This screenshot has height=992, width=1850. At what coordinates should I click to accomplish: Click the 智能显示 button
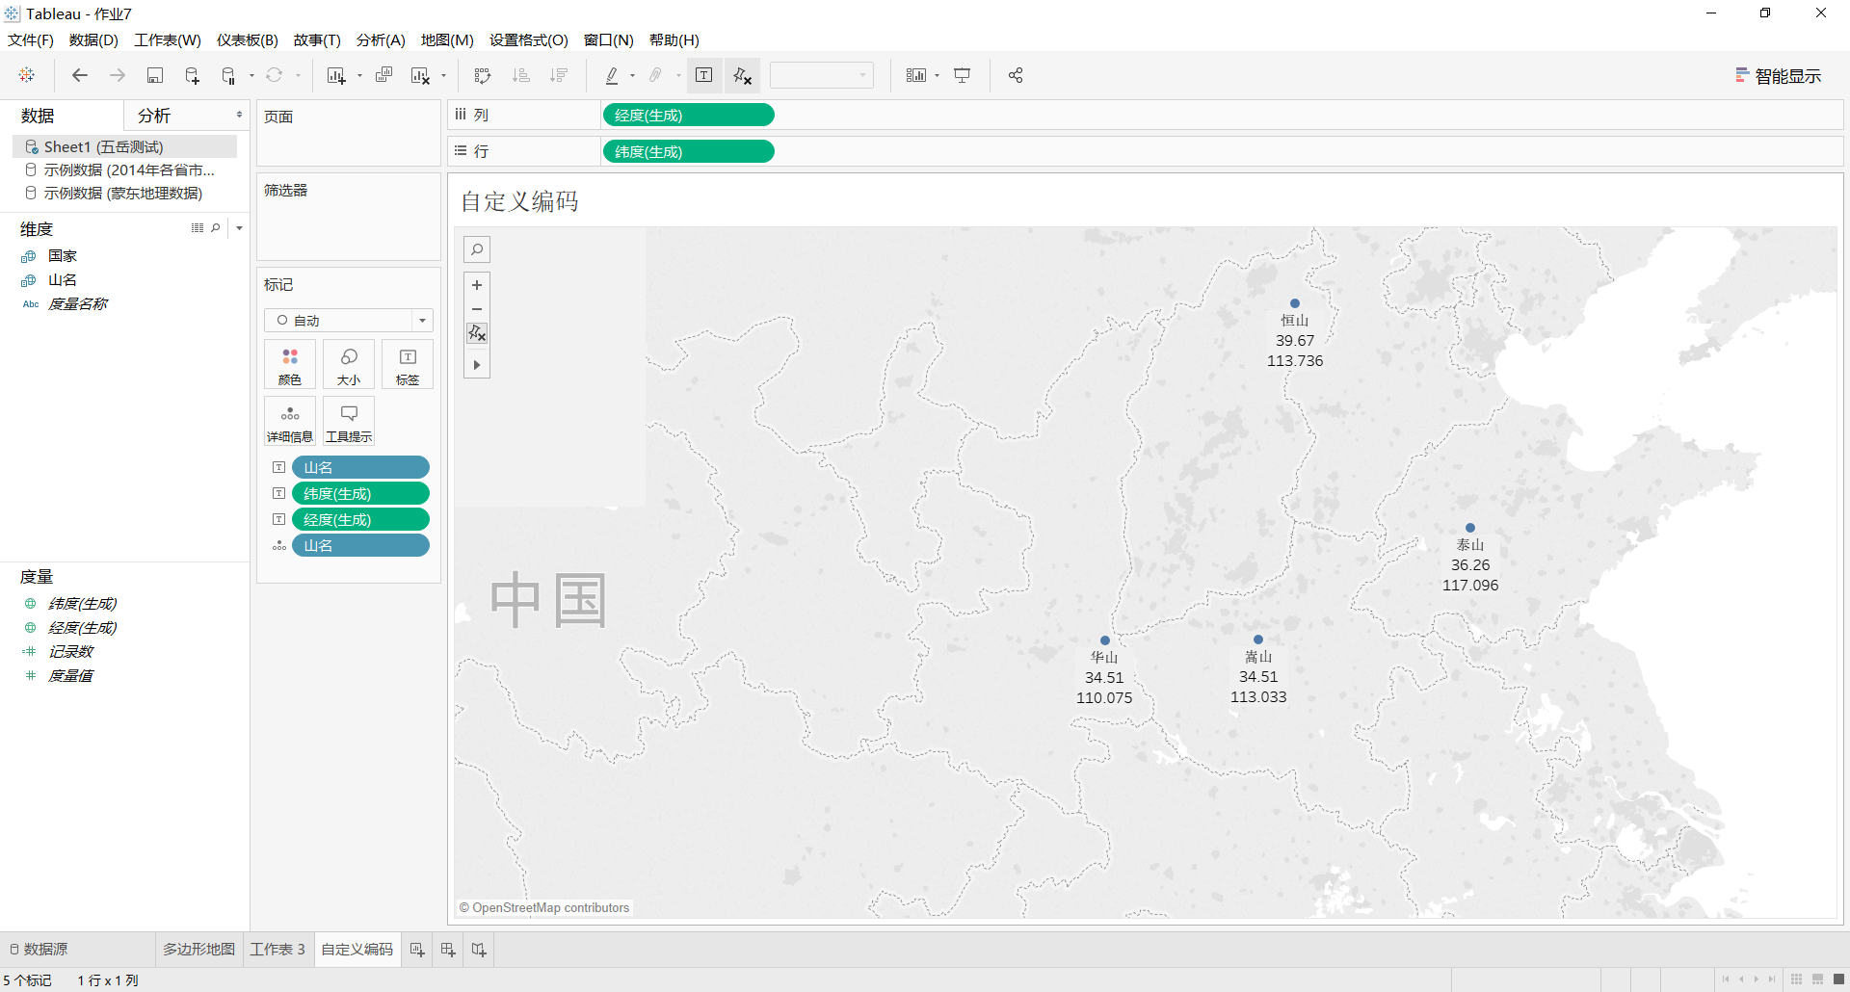pyautogui.click(x=1779, y=75)
